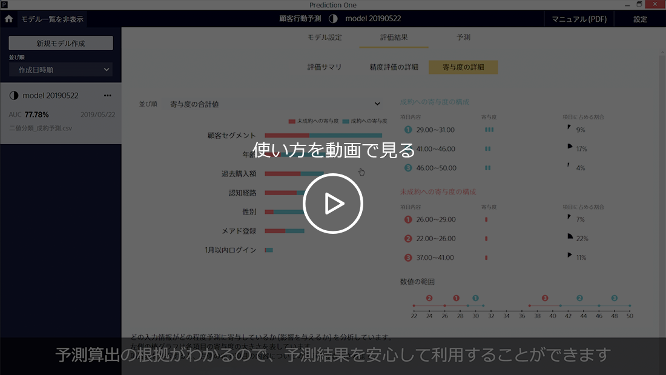The width and height of the screenshot is (666, 375).
Task: Click the home icon
Action: click(x=8, y=19)
